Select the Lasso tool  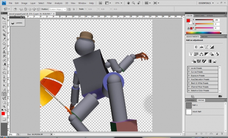pos(4,27)
